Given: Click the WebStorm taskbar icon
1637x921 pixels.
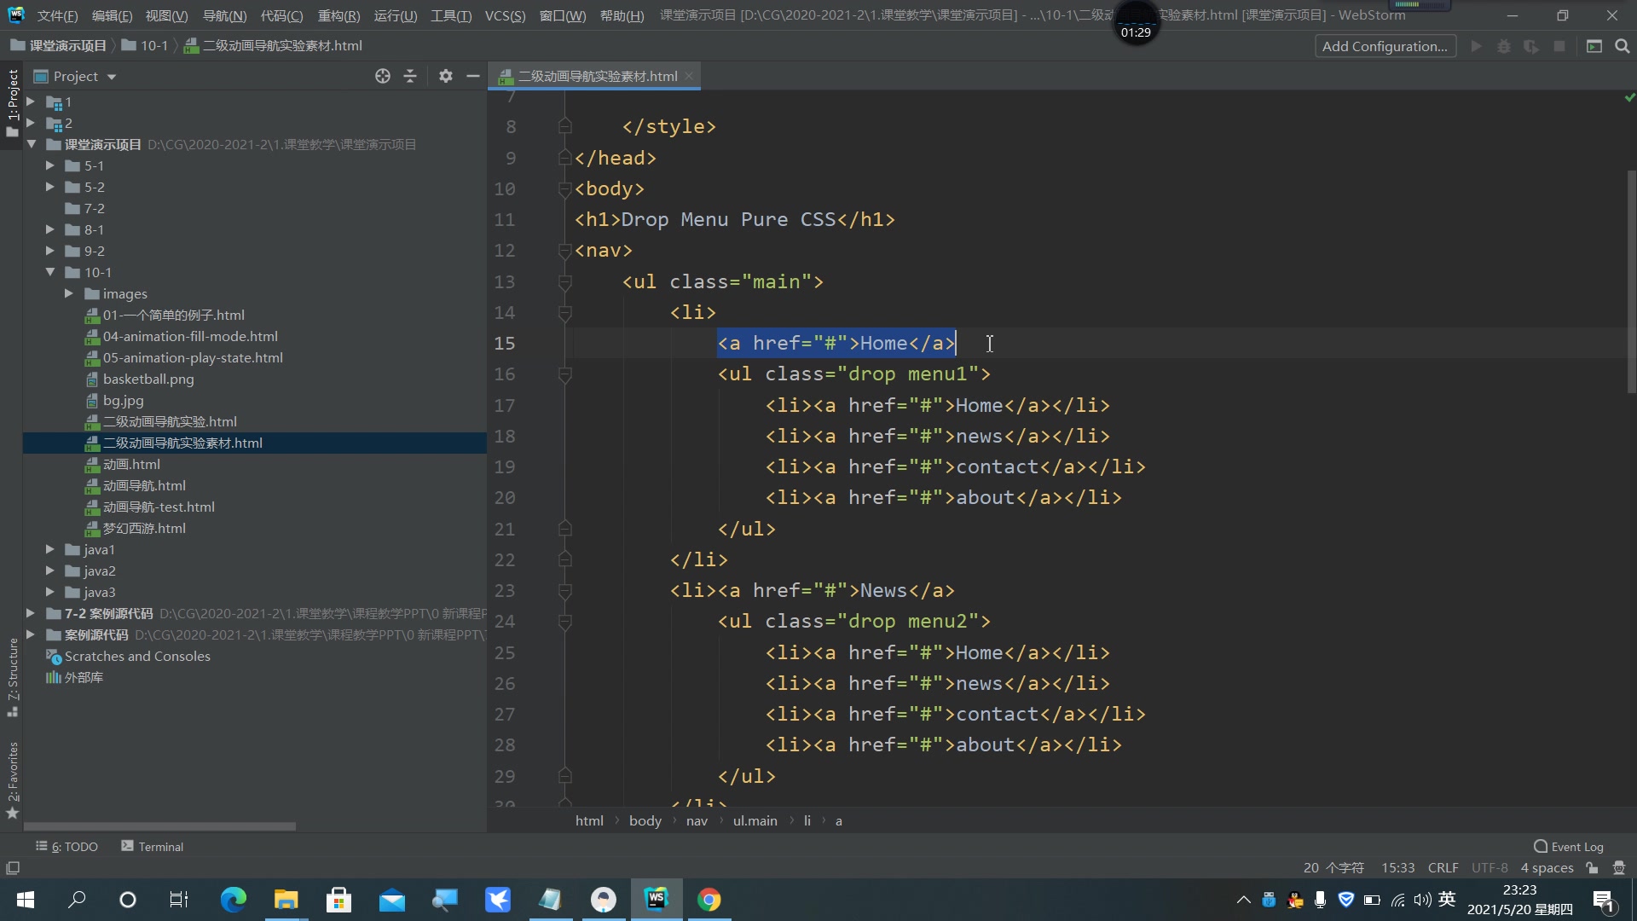Looking at the screenshot, I should click(656, 900).
